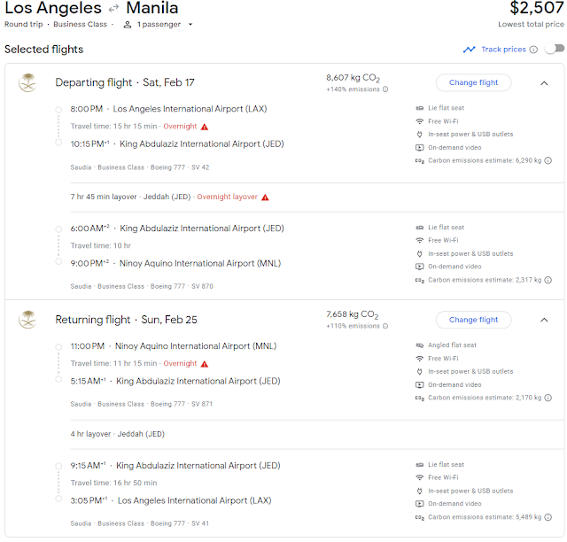
Task: Open info for 5,489 kg emissions estimate
Action: pyautogui.click(x=548, y=517)
